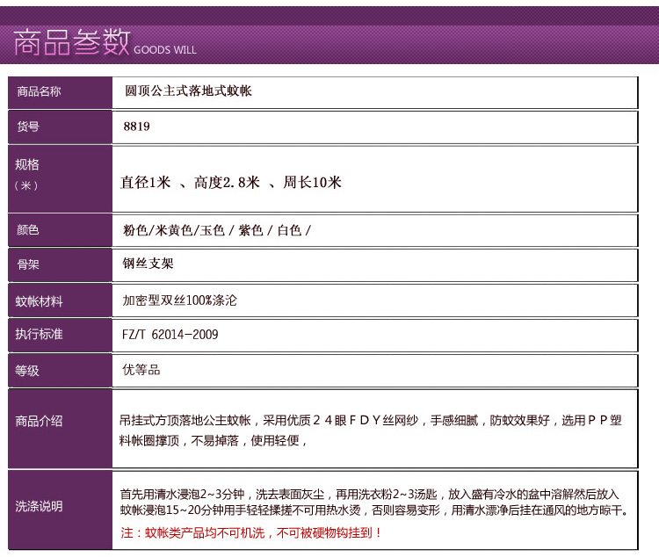Screen dimensions: 659x557
Task: Select the 蚊帐材料 label cell
Action: pyautogui.click(x=60, y=301)
